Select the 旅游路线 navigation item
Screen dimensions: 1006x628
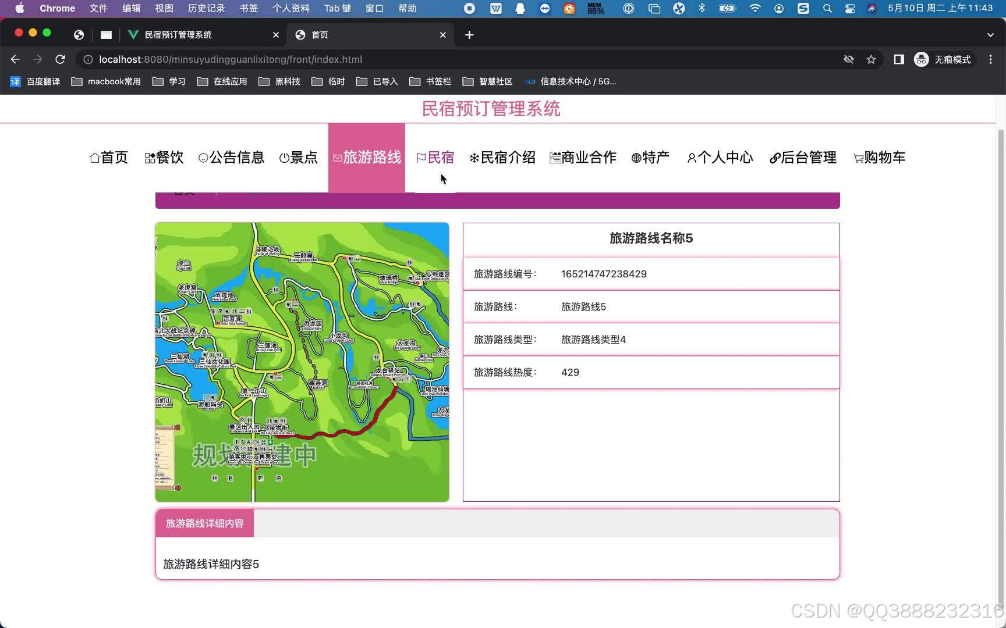(x=367, y=158)
